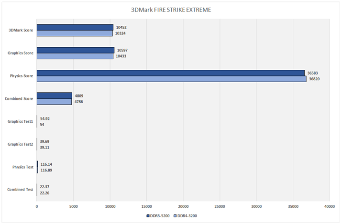Select the light blue Physics Score bar
Viewport: 342px width, 224px height.
point(171,79)
